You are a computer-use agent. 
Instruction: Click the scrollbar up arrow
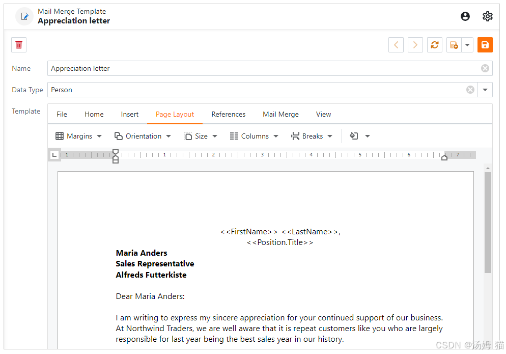(x=488, y=168)
